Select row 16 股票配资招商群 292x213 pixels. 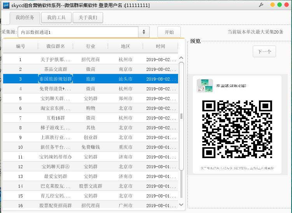pyautogui.click(x=55, y=206)
